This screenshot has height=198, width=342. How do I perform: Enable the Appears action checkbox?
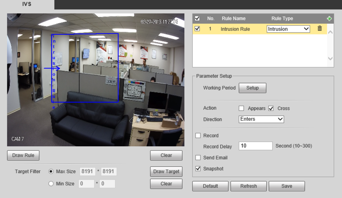pos(241,108)
